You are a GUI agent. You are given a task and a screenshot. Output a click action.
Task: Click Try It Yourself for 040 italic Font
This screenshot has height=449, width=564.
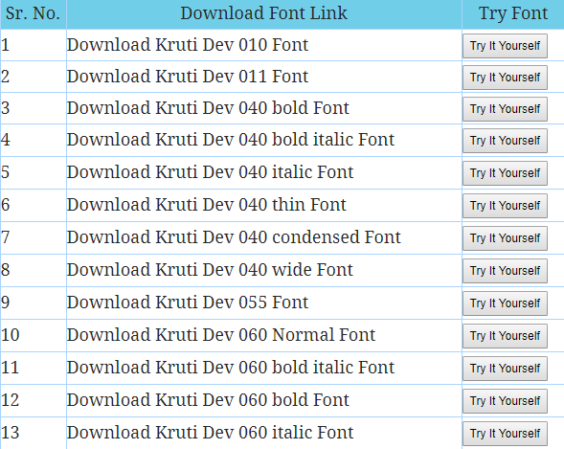pos(505,173)
